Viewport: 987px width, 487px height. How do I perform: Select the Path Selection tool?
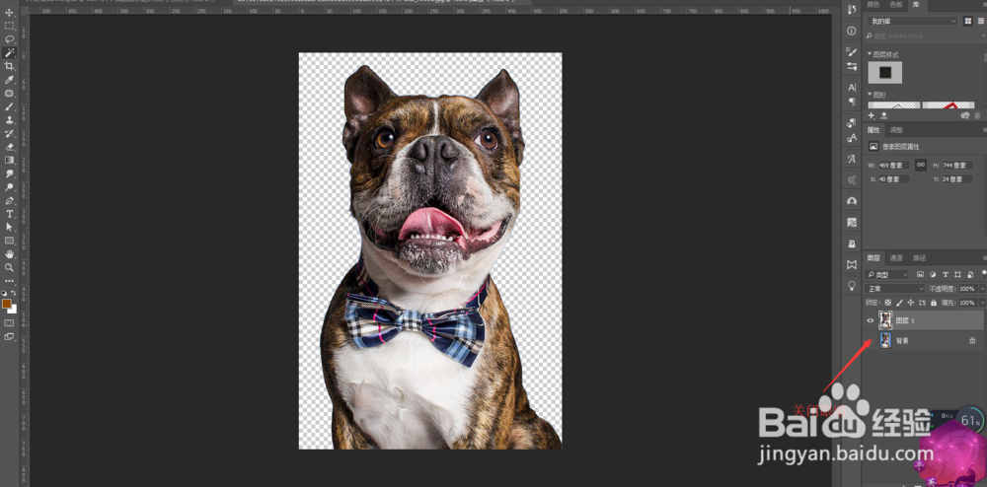pos(10,228)
